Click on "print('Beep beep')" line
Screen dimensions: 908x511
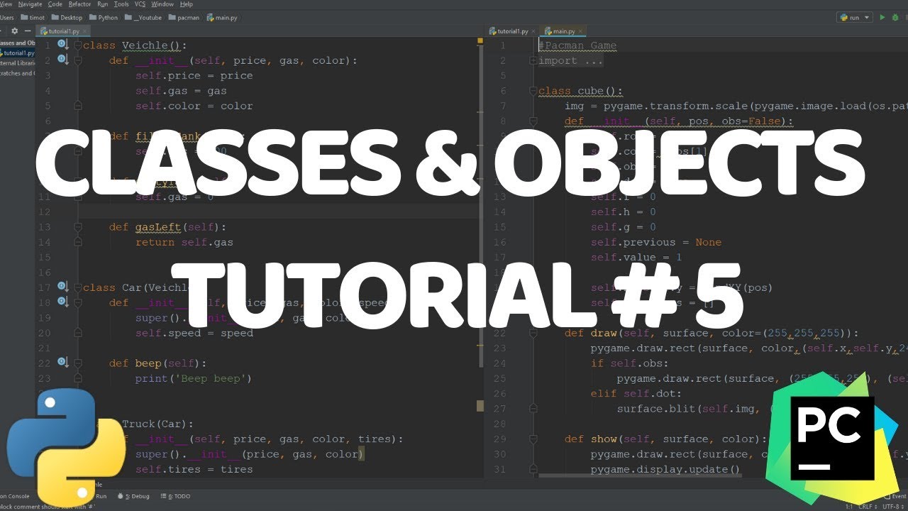(194, 378)
